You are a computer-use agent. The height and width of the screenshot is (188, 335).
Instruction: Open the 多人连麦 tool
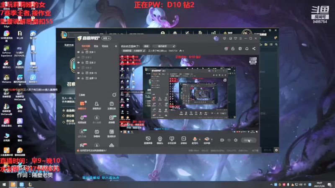coord(97,119)
